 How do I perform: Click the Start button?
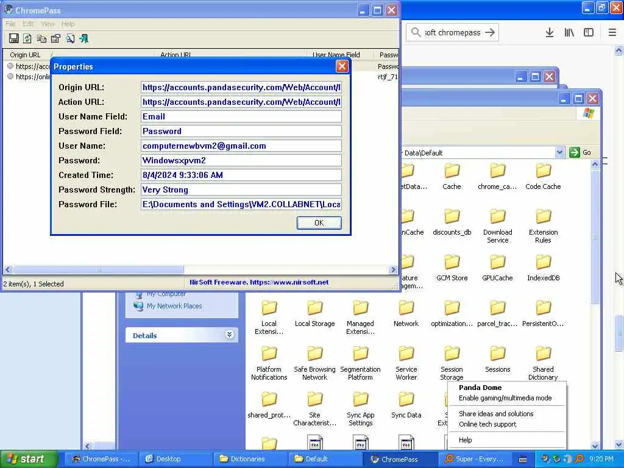[29, 459]
